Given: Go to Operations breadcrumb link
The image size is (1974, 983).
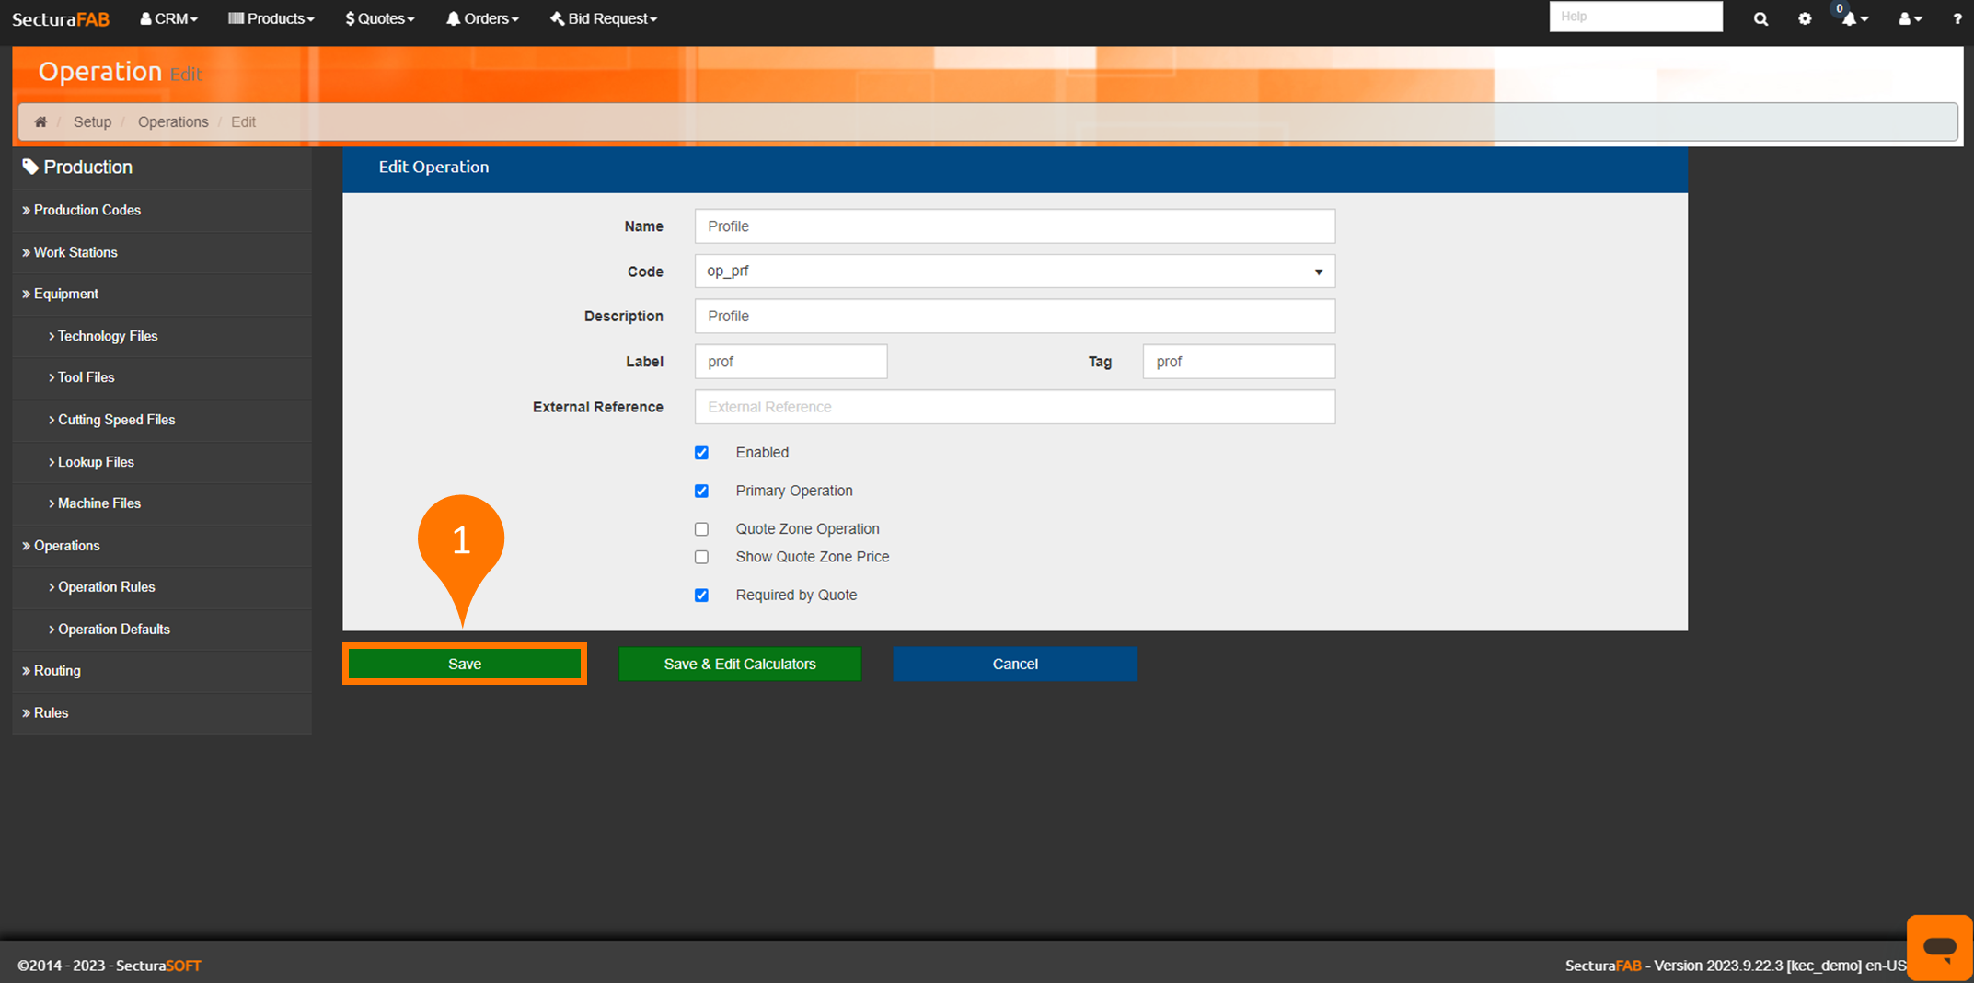Looking at the screenshot, I should (173, 122).
